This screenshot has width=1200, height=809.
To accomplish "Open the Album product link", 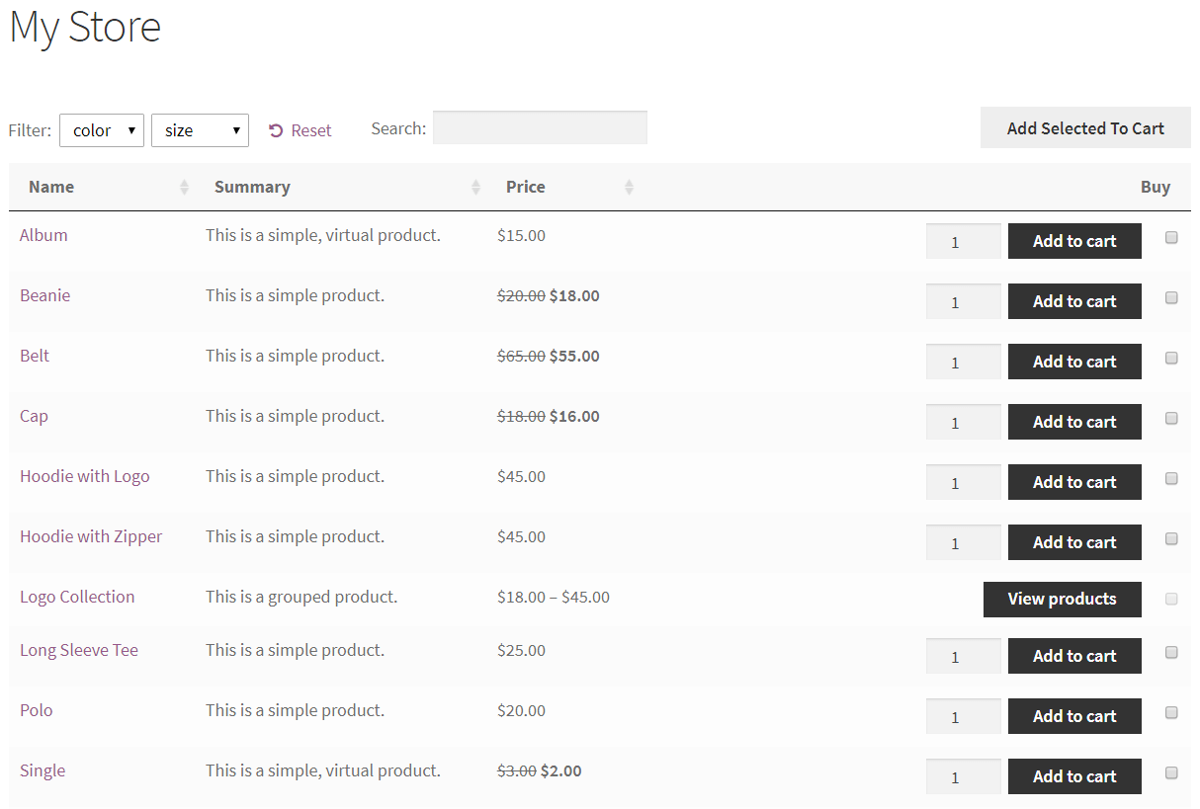I will (43, 235).
